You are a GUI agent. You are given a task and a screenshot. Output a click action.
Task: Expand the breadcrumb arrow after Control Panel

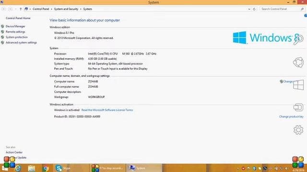pos(51,9)
